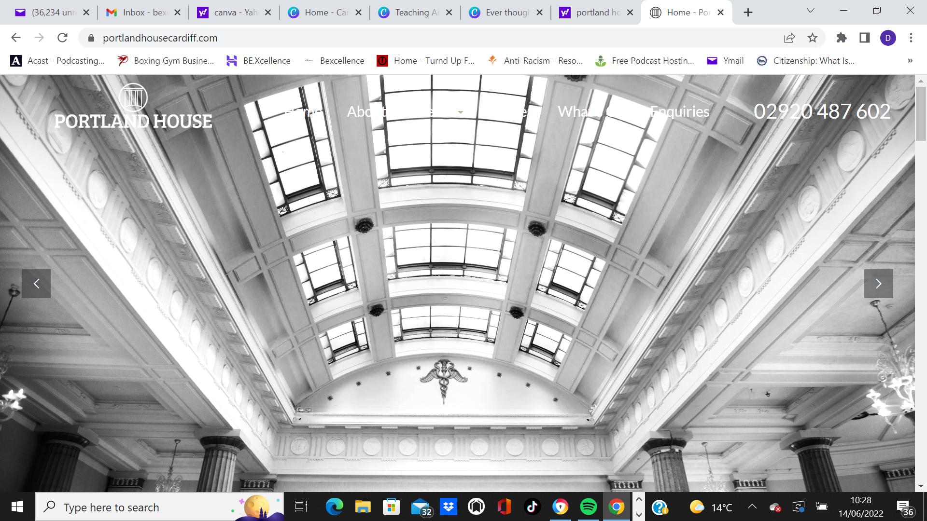This screenshot has height=521, width=927.
Task: Toggle Chrome side panel icon
Action: pos(865,38)
